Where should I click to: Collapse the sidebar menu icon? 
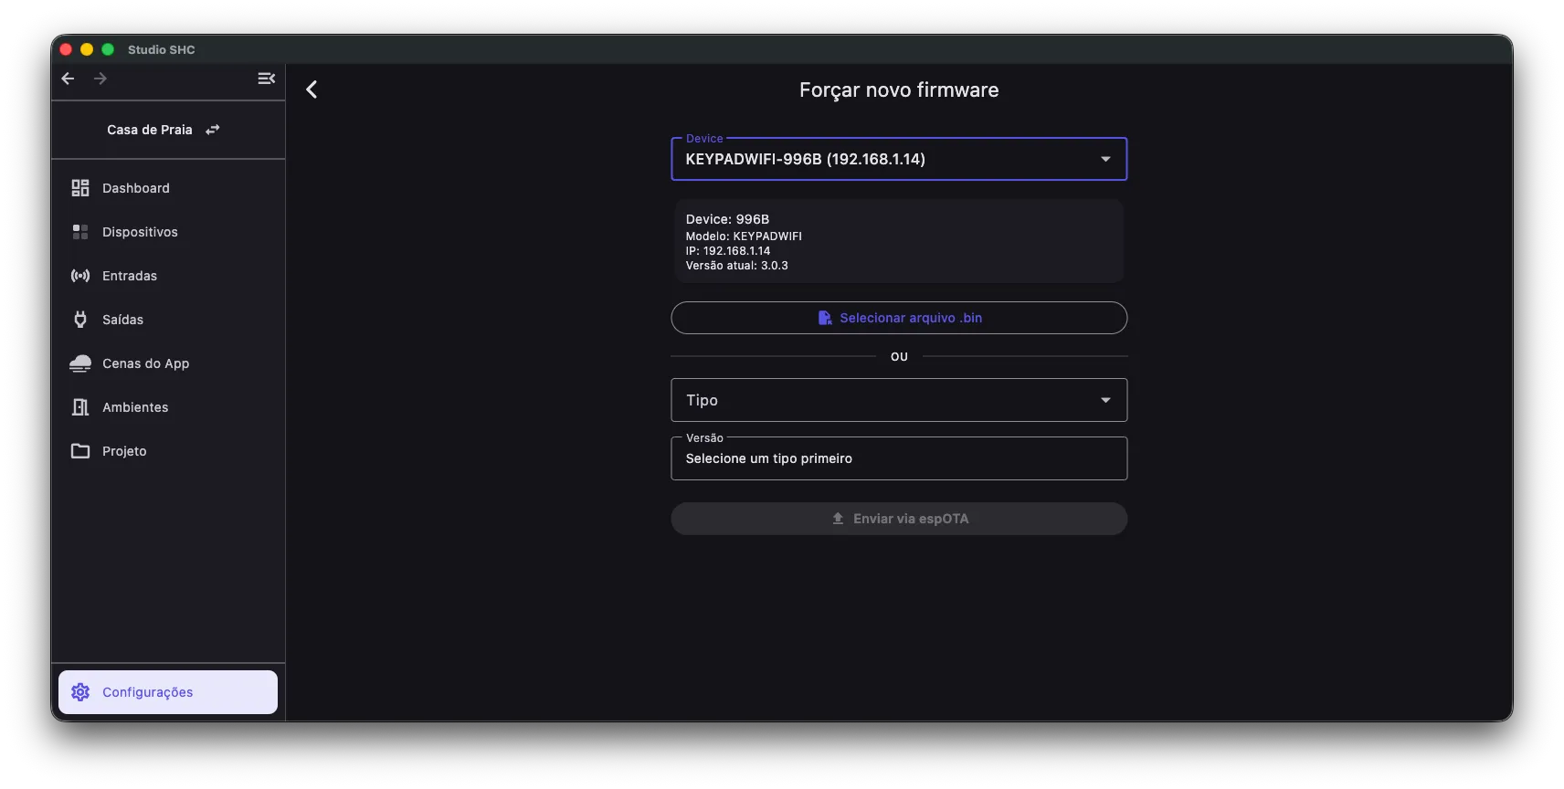(x=266, y=79)
